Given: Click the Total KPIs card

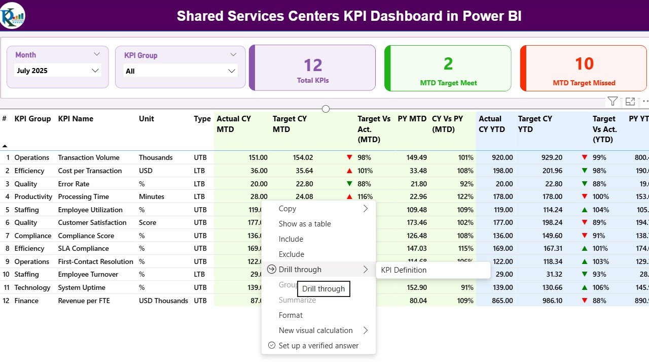Looking at the screenshot, I should point(313,69).
